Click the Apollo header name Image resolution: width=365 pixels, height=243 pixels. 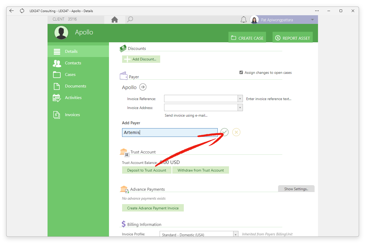[84, 32]
